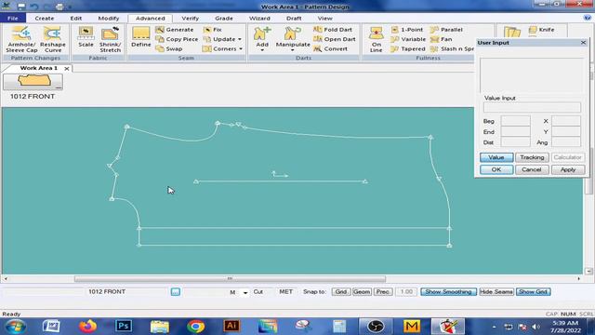Click the help icon beside ribbon tabs
Screen dimensions: 595x335
coord(587,18)
